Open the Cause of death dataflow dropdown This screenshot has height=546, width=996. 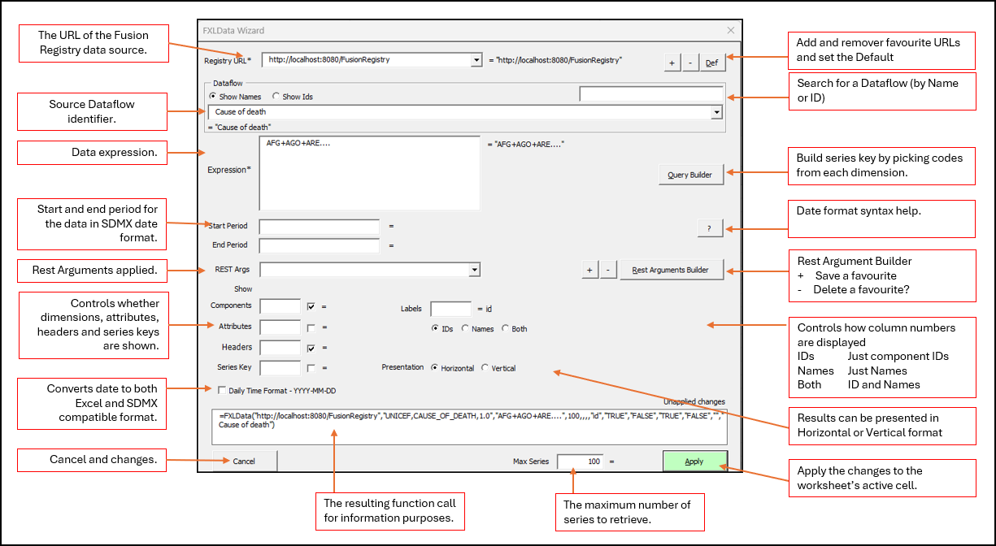pos(716,112)
